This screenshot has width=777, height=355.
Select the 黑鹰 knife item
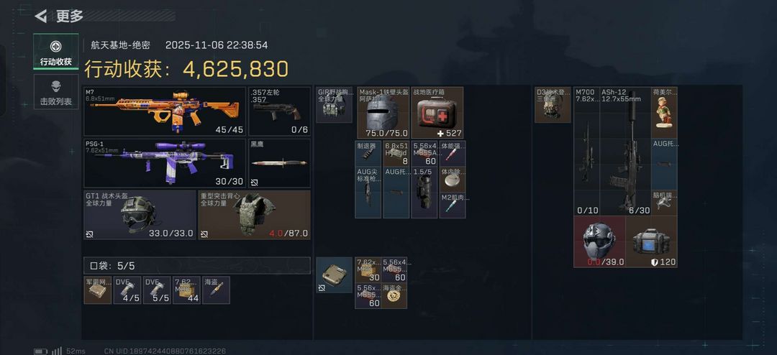coord(279,163)
